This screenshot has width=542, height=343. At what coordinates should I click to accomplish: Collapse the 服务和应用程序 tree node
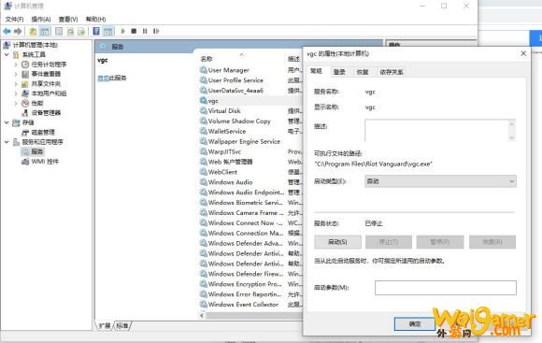(7, 142)
